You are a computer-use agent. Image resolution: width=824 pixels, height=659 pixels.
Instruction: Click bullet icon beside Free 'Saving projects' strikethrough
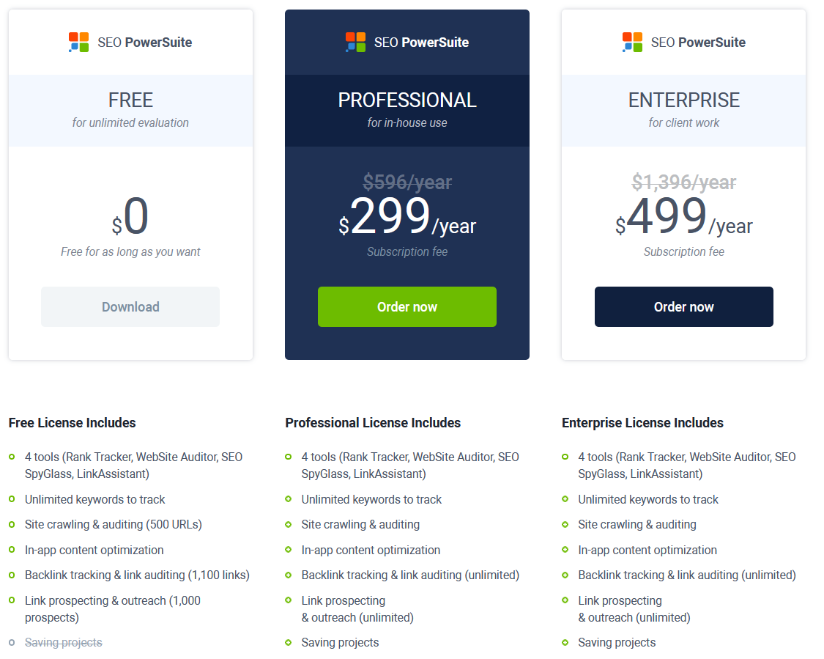point(12,643)
